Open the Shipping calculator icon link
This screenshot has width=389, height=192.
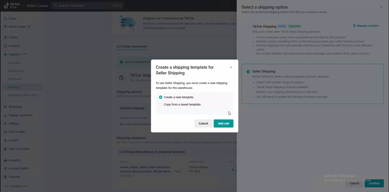[354, 26]
